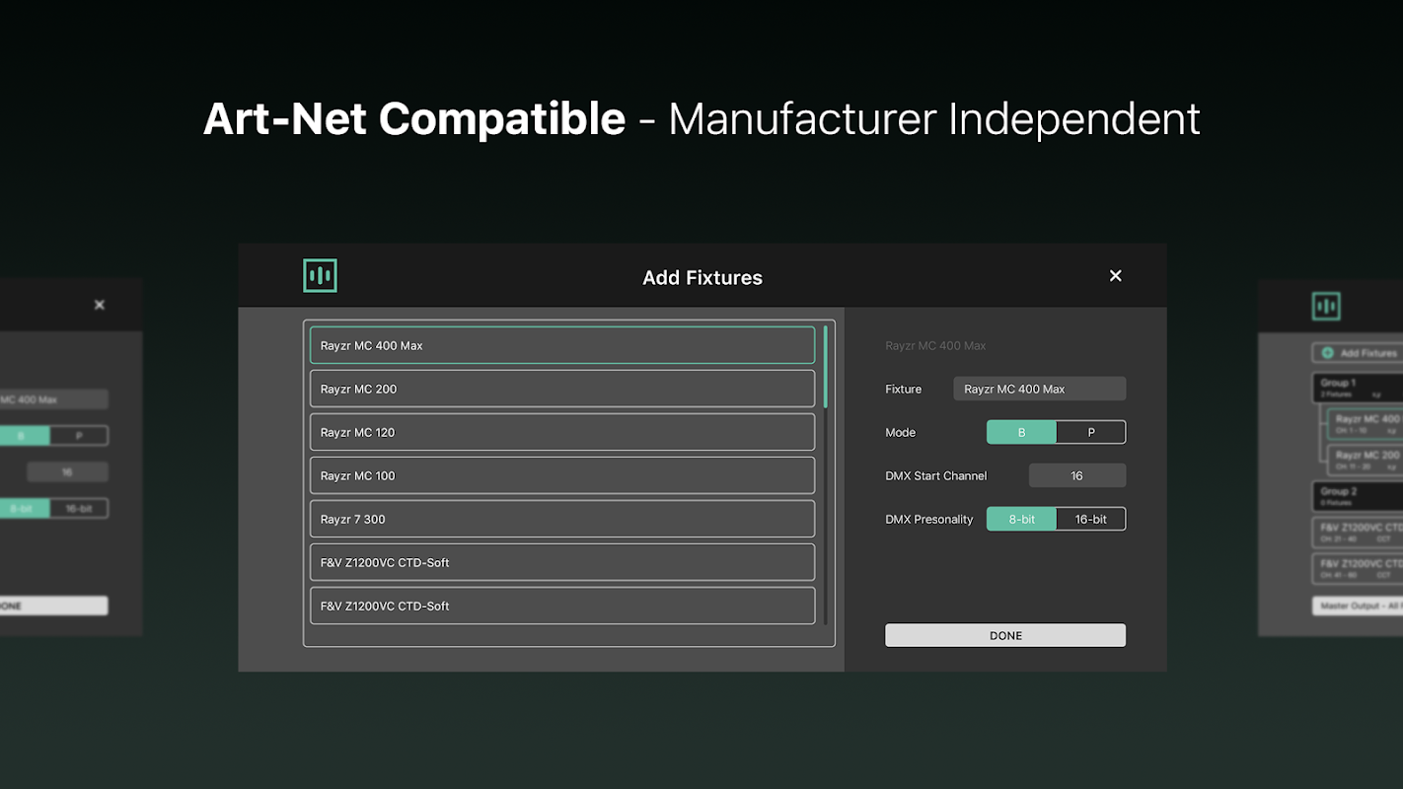The image size is (1403, 789).
Task: Click the Mode label in the center dialog
Action: coord(901,432)
